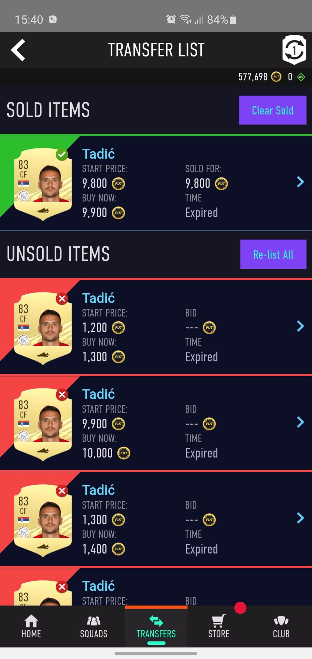312x659 pixels.
Task: Open the Home tab
Action: (31, 626)
